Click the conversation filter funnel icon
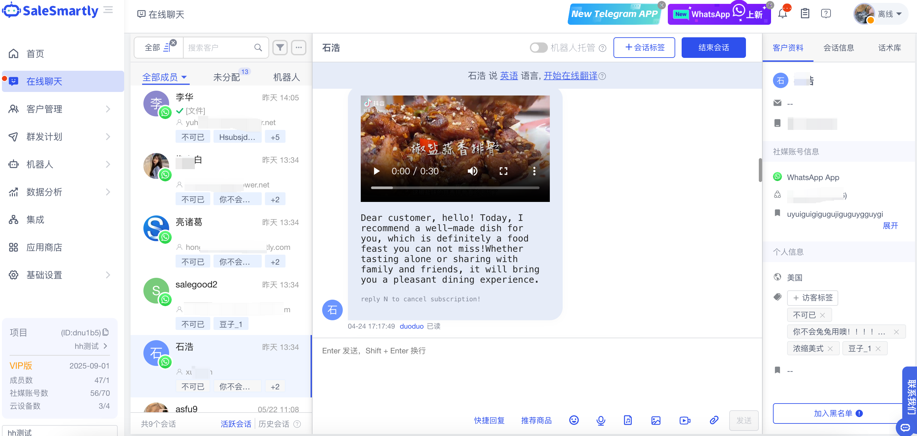917x436 pixels. click(x=280, y=47)
